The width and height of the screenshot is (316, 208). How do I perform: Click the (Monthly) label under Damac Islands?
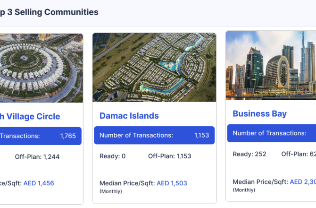click(x=110, y=191)
